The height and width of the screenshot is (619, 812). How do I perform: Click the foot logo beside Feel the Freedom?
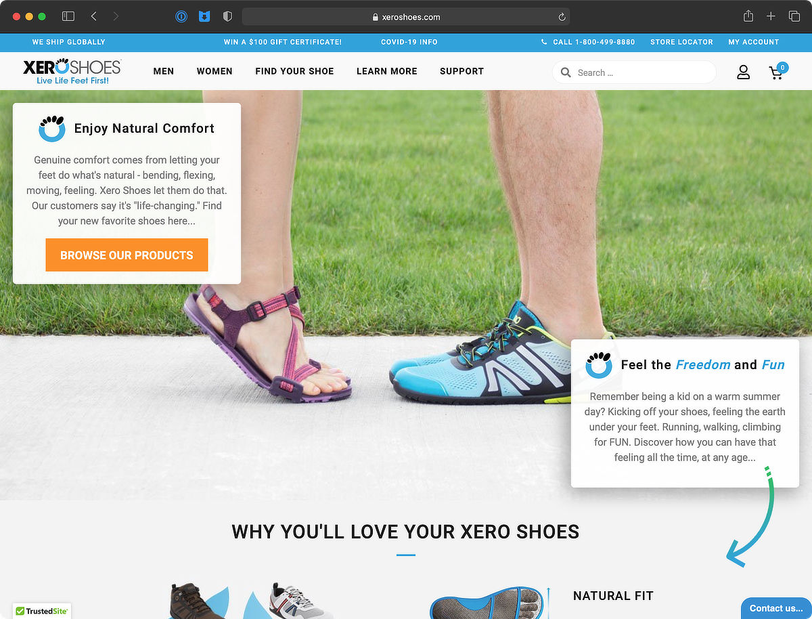click(598, 364)
